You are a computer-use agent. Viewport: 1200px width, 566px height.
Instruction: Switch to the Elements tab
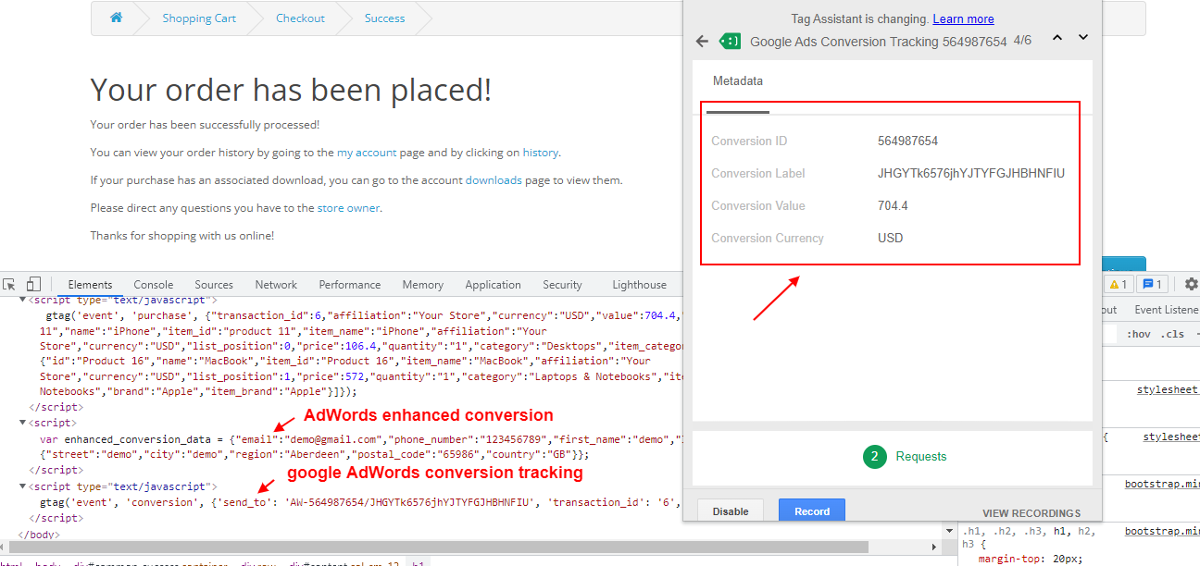[90, 285]
